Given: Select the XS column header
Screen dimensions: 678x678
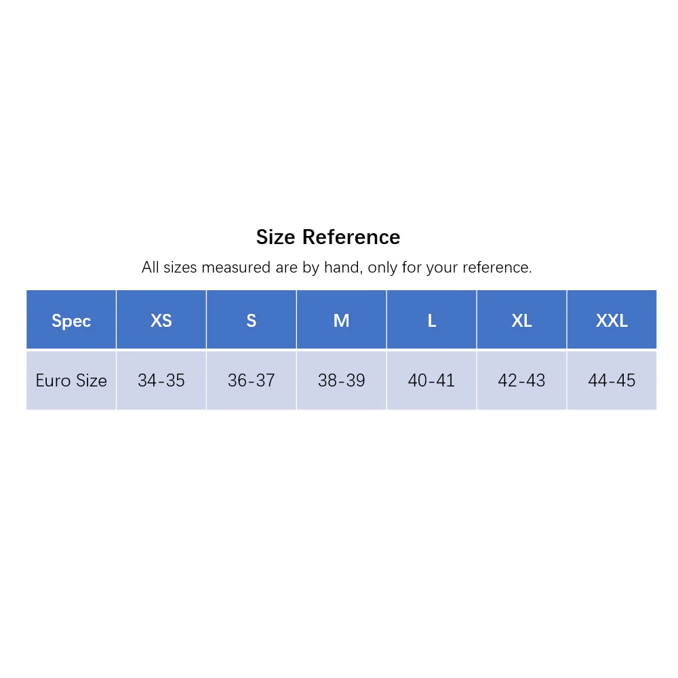Looking at the screenshot, I should 161,319.
